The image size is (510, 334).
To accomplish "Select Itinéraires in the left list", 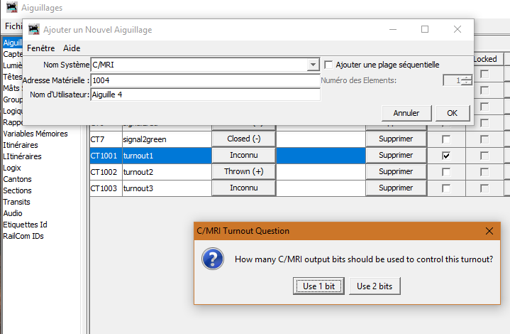I will (x=22, y=145).
